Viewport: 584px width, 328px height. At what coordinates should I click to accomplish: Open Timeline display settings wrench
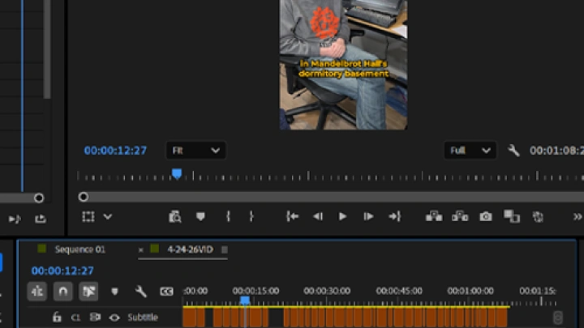pyautogui.click(x=141, y=292)
